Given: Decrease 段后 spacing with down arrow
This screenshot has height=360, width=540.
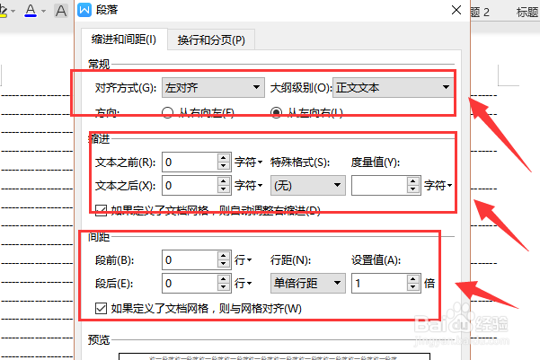Looking at the screenshot, I should click(x=224, y=287).
